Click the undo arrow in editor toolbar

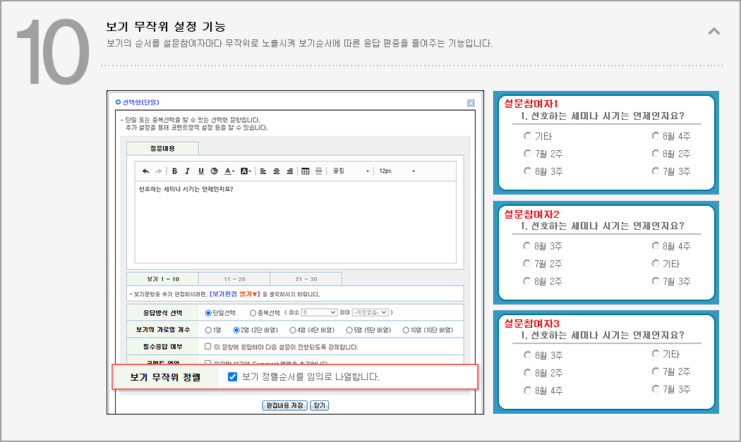pos(145,171)
